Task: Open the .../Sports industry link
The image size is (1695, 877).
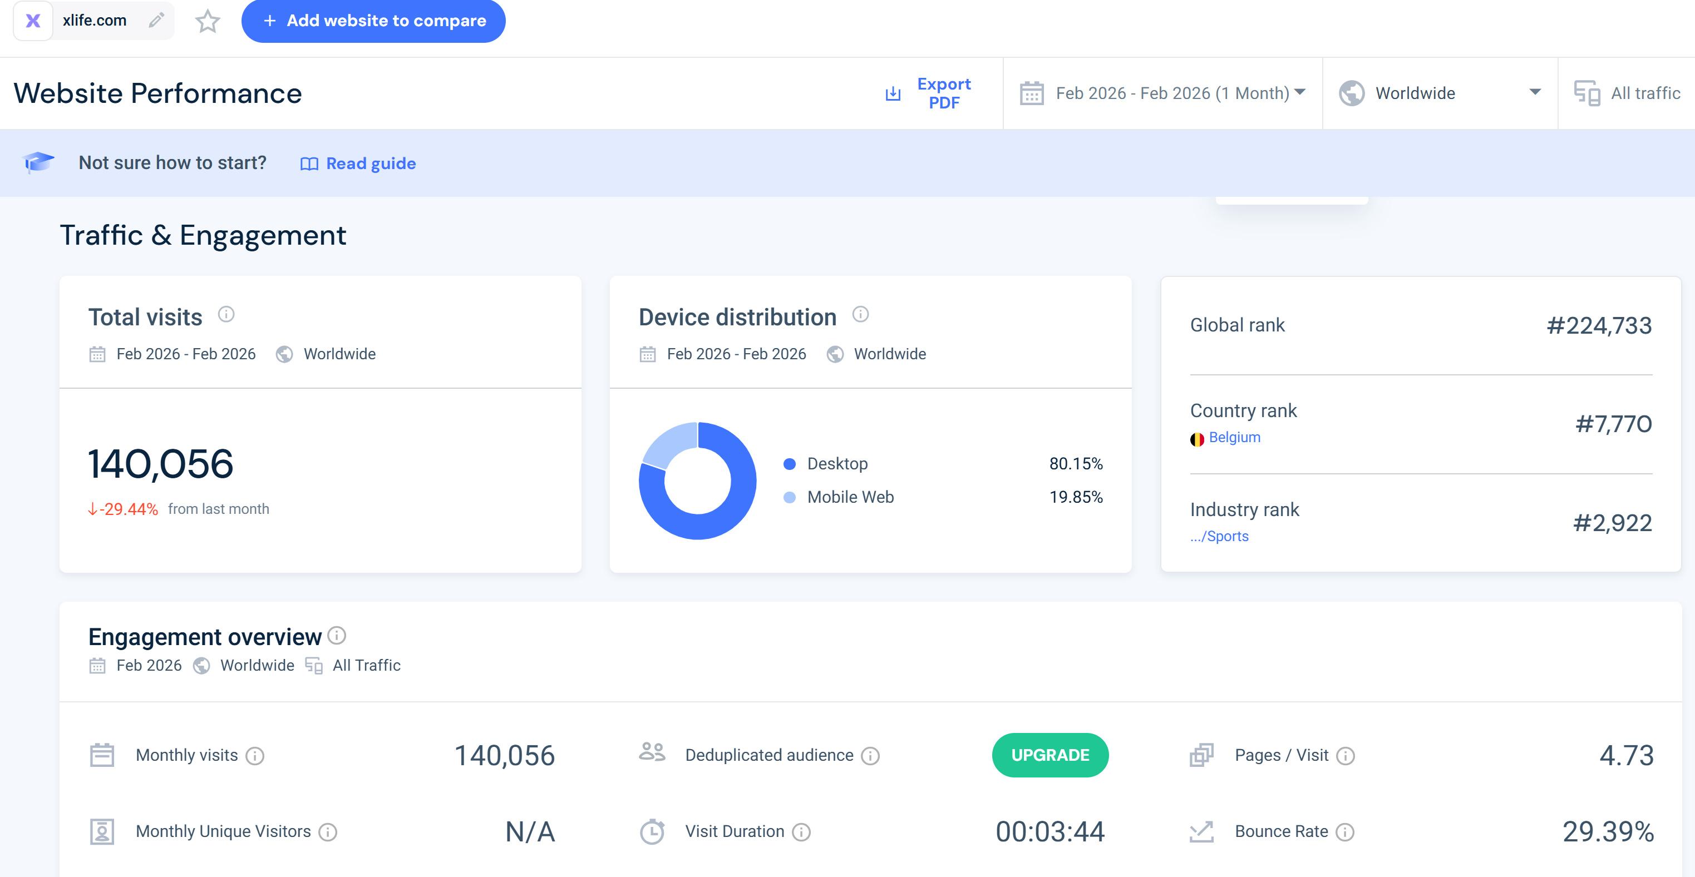Action: (x=1219, y=536)
